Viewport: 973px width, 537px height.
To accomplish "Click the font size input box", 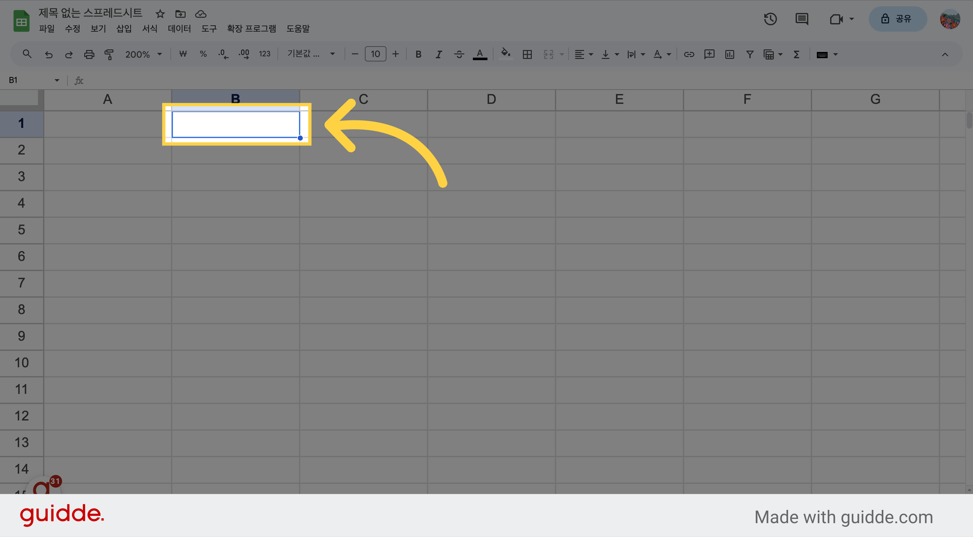I will [x=375, y=54].
